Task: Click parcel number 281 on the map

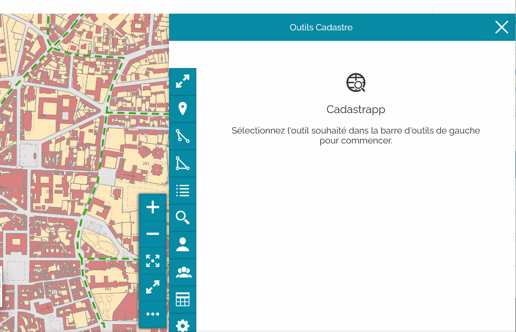Action: [x=146, y=163]
